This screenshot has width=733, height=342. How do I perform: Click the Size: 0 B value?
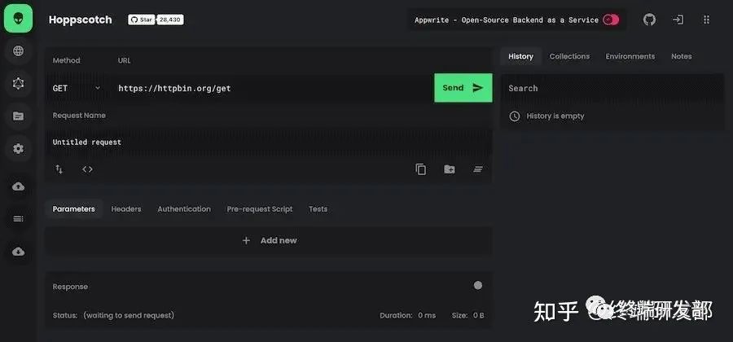[x=468, y=315]
